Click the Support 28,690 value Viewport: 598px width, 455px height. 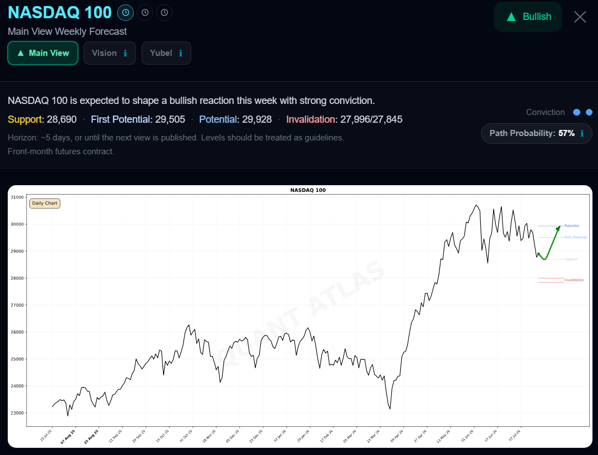42,119
